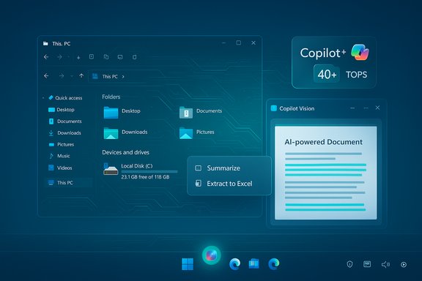Select Desktop in the left sidebar
This screenshot has height=281, width=422.
pyautogui.click(x=61, y=110)
